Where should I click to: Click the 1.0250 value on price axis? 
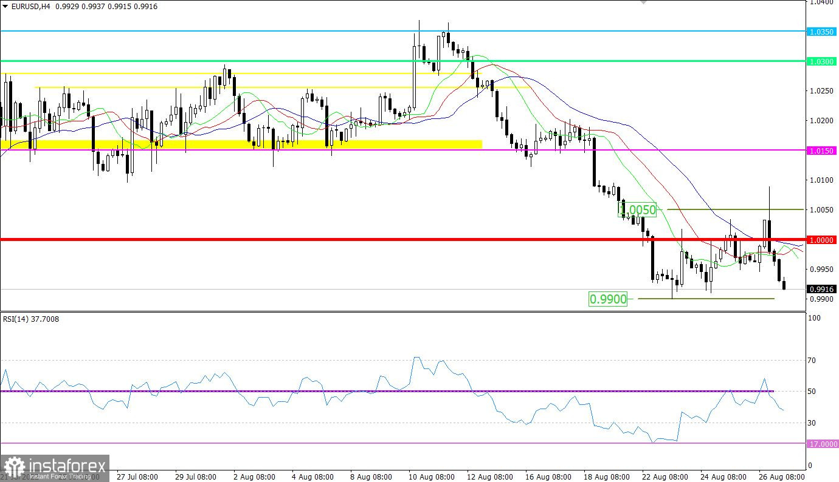tap(822, 90)
